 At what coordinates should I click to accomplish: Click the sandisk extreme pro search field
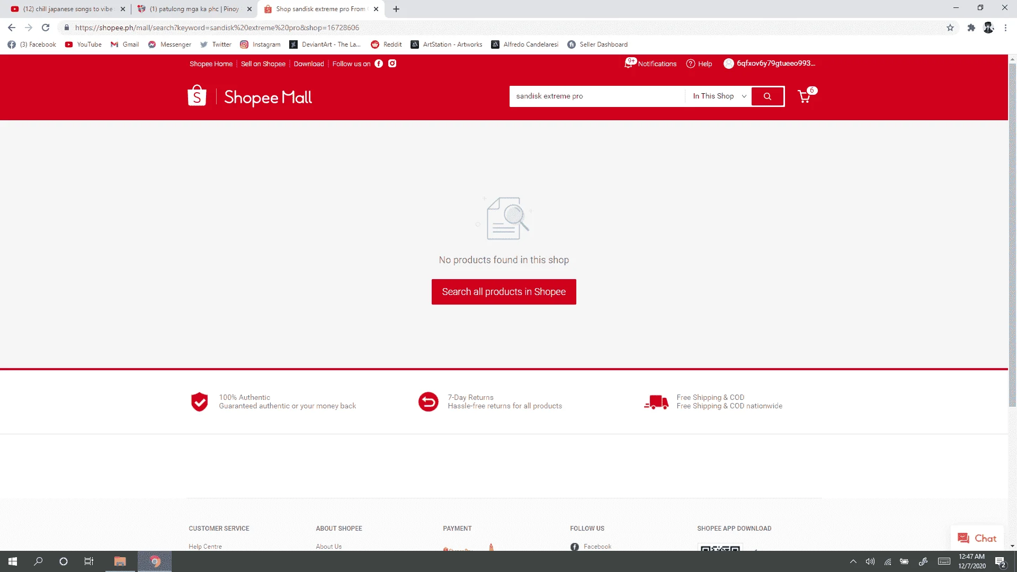click(x=597, y=96)
